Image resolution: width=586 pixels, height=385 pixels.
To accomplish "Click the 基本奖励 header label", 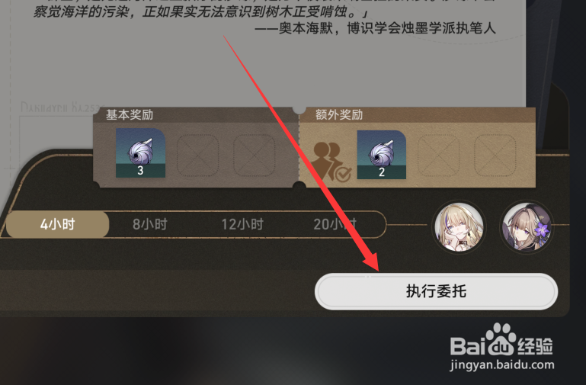I will (x=130, y=115).
